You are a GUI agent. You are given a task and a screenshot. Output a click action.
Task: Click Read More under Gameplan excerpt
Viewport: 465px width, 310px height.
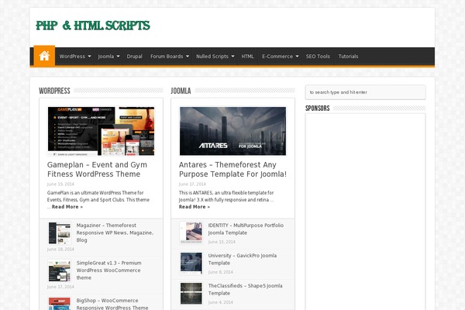pos(67,207)
